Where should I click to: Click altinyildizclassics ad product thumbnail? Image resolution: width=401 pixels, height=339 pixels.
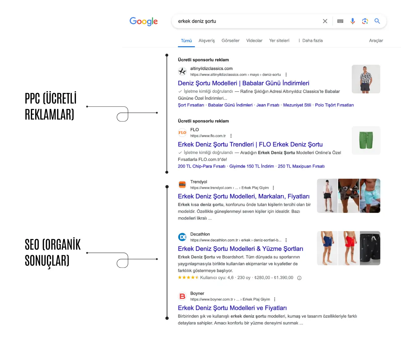click(x=366, y=79)
